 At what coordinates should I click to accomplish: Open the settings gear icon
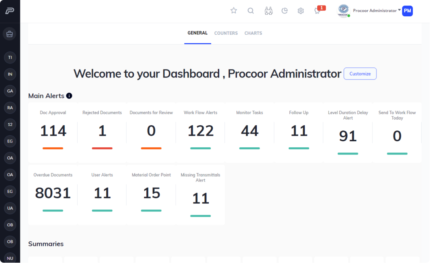coord(300,11)
